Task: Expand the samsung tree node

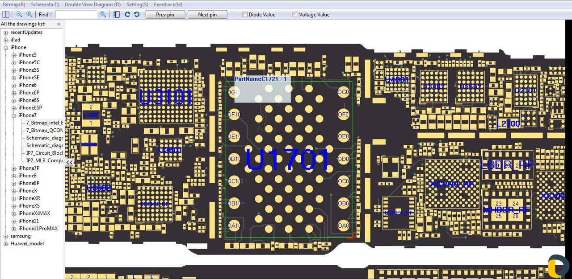Action: 6,236
